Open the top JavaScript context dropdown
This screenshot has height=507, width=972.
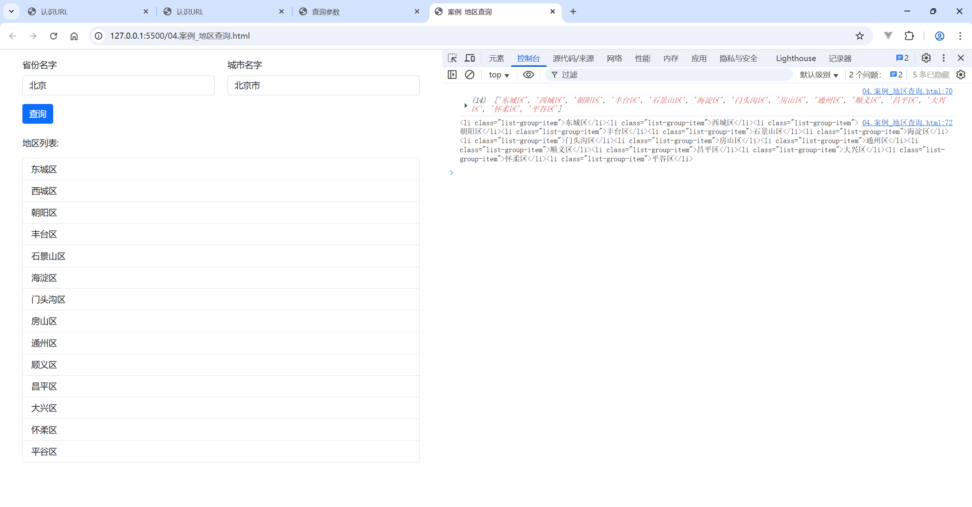coord(499,75)
